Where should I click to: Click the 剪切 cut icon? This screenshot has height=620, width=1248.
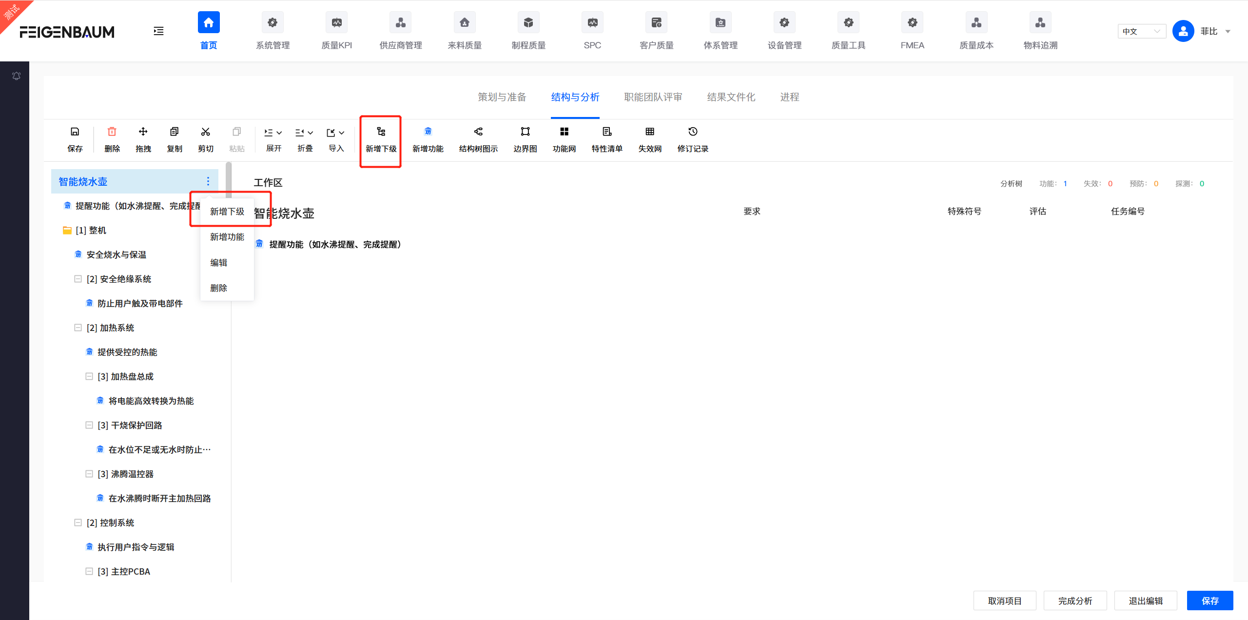[x=205, y=138]
